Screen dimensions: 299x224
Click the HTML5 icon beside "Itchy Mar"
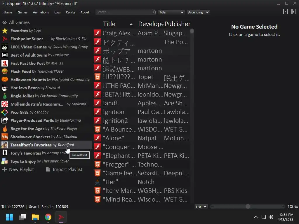(98, 191)
